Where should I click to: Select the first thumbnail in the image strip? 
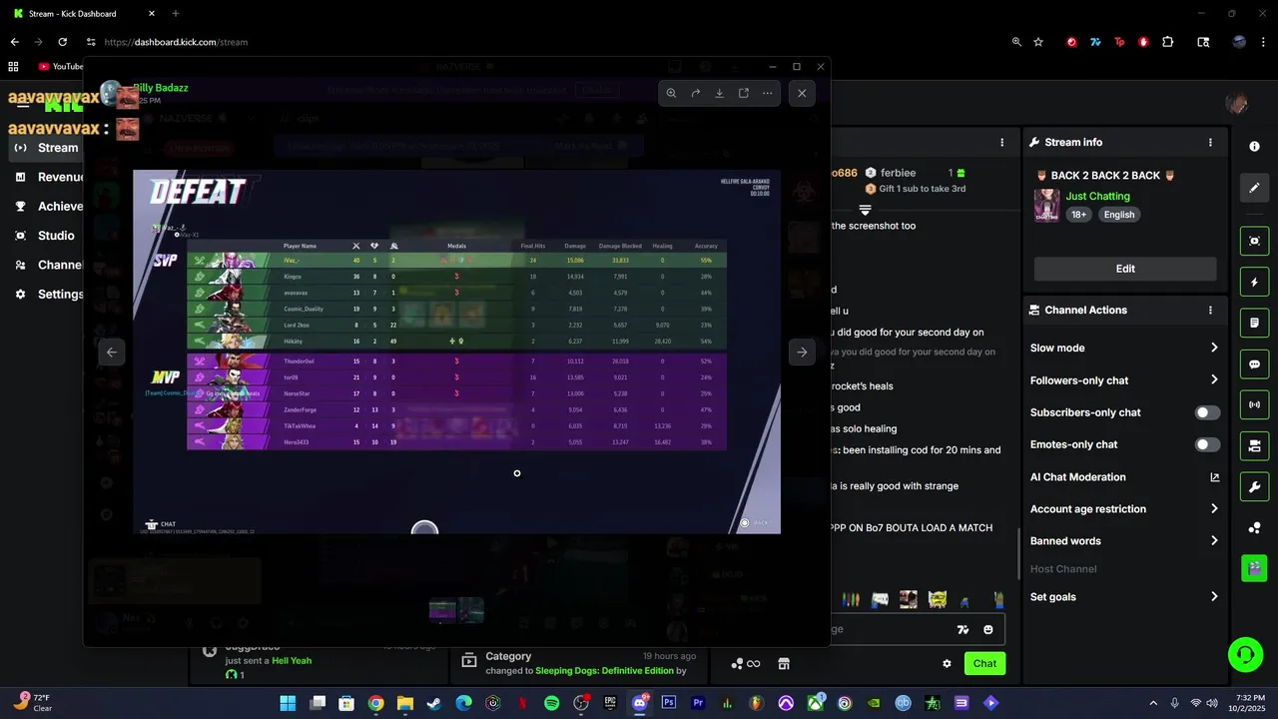442,610
